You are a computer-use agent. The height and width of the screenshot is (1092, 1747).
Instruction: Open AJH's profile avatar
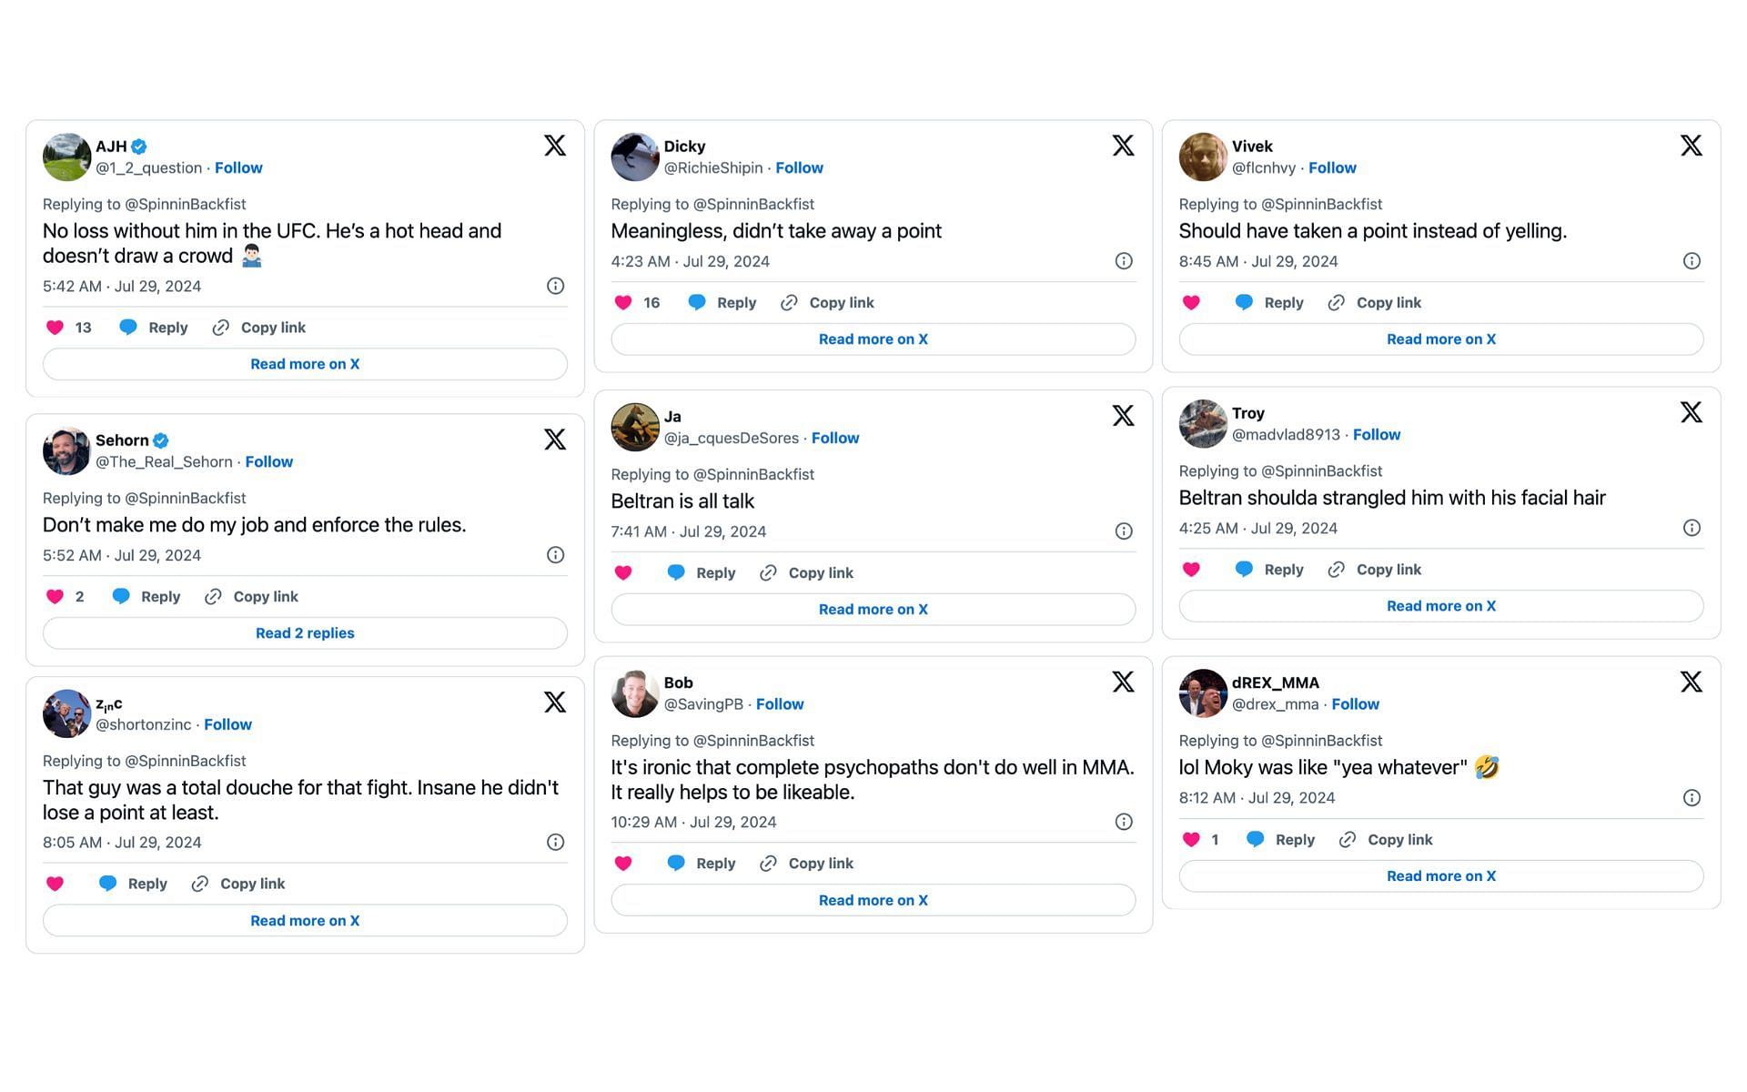click(x=66, y=157)
